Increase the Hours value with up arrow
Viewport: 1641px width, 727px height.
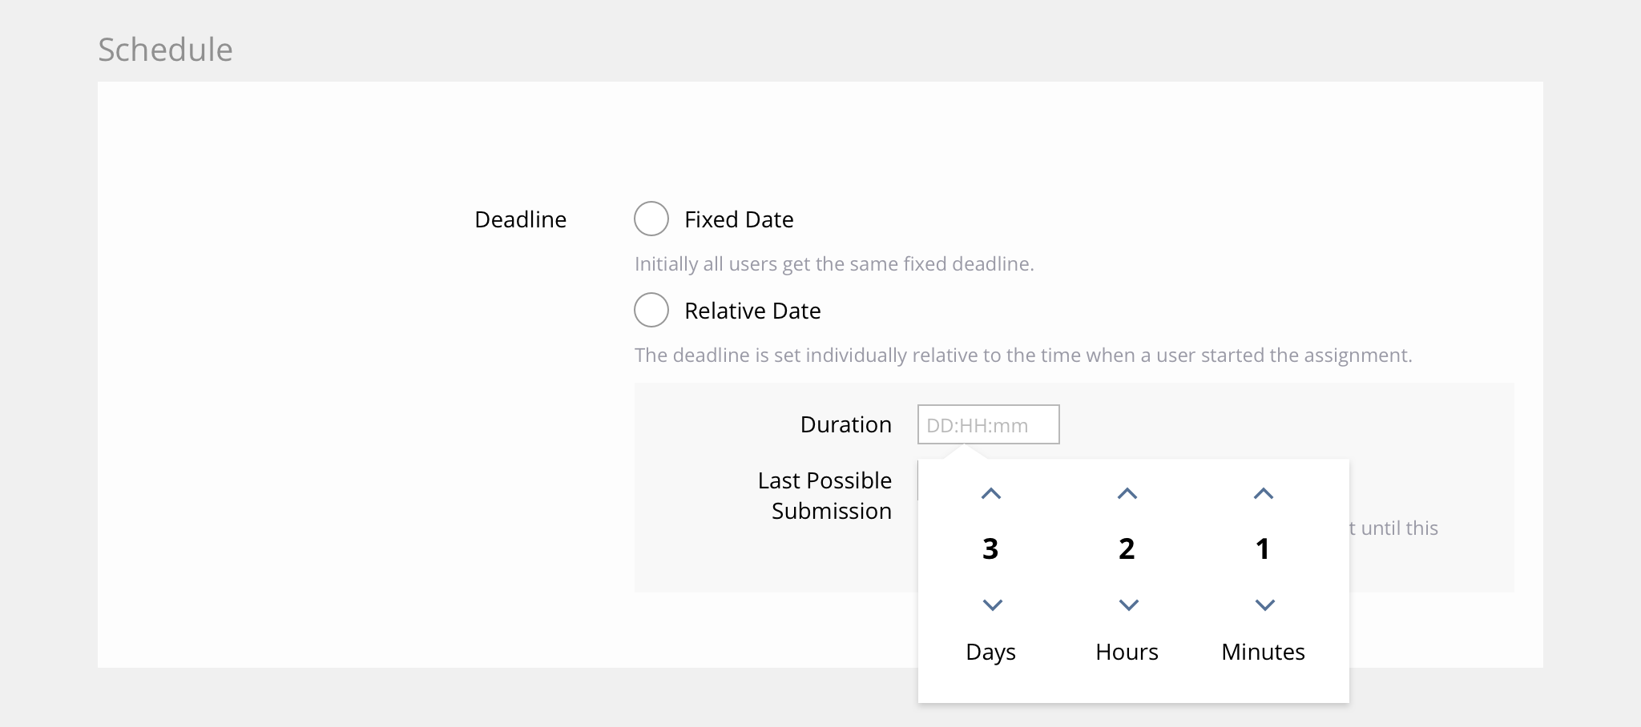1127,494
